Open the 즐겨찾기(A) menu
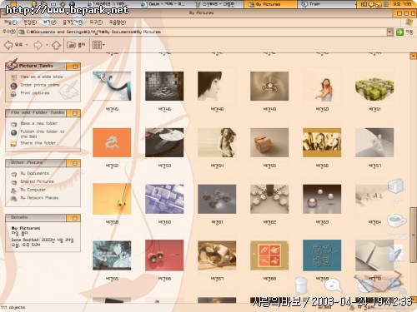 point(73,22)
